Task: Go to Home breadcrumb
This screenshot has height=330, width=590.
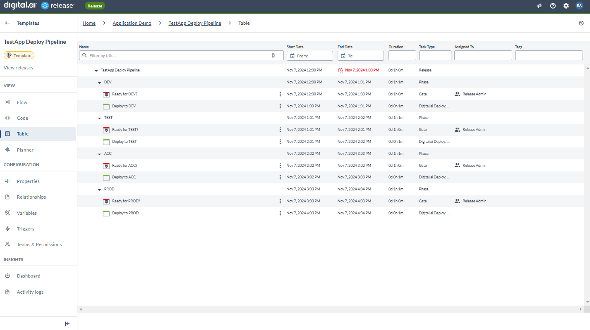Action: [89, 23]
